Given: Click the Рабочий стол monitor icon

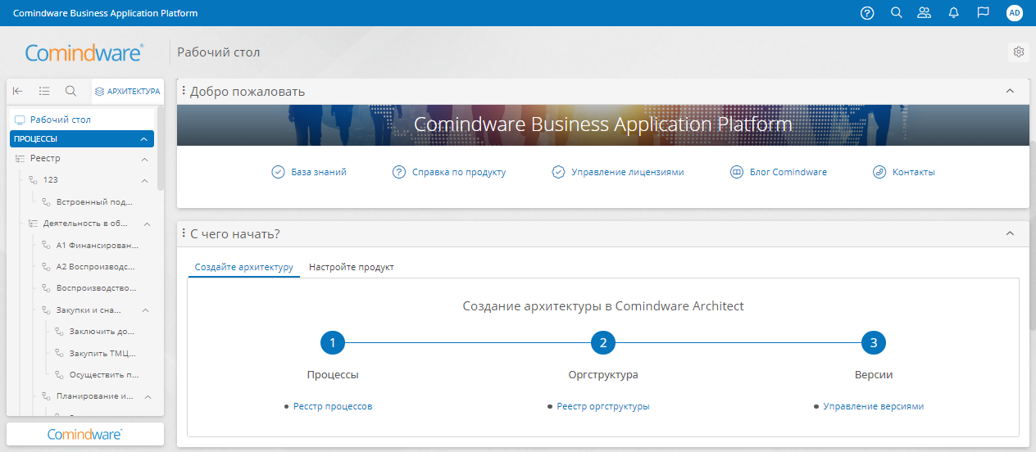Looking at the screenshot, I should point(20,120).
